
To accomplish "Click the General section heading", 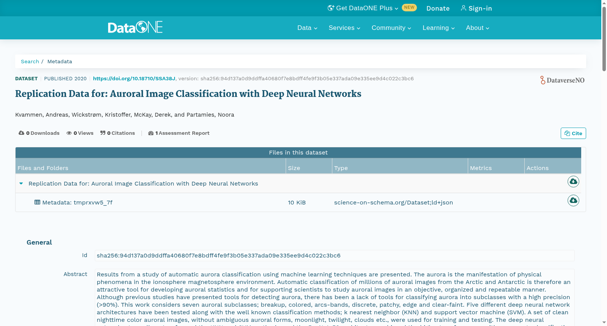I will pyautogui.click(x=39, y=242).
